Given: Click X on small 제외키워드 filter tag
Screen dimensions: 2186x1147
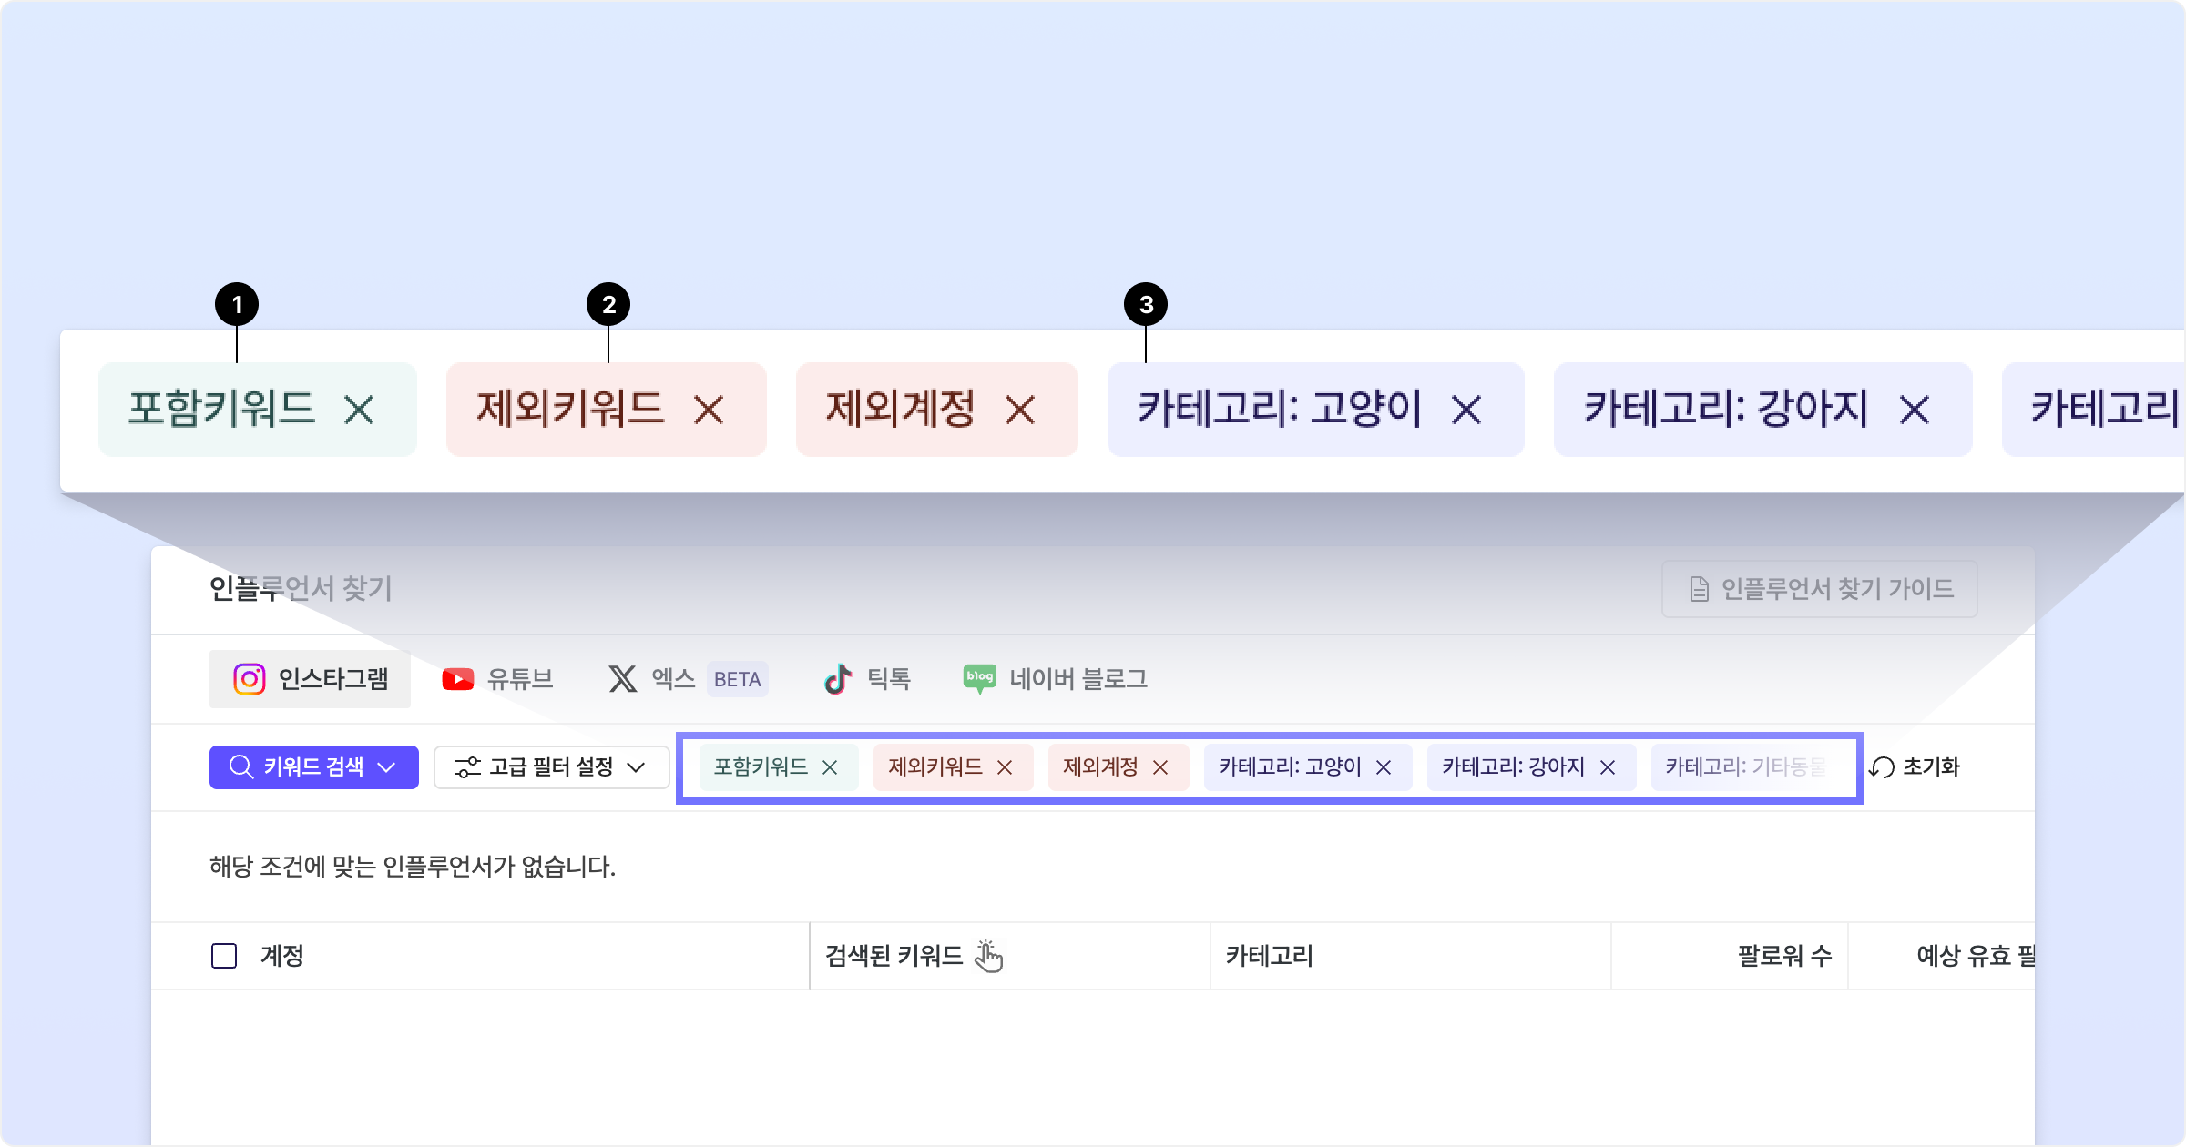Looking at the screenshot, I should (x=1005, y=767).
